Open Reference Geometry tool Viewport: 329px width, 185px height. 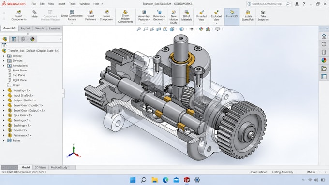tap(159, 16)
